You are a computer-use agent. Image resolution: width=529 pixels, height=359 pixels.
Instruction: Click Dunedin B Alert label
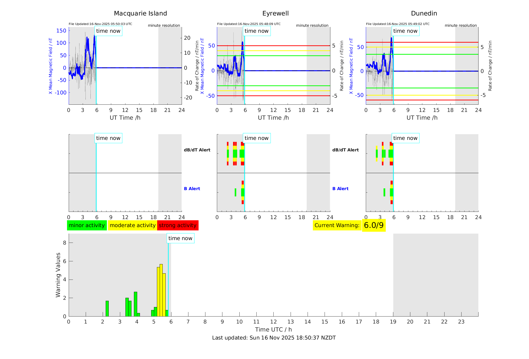[340, 189]
